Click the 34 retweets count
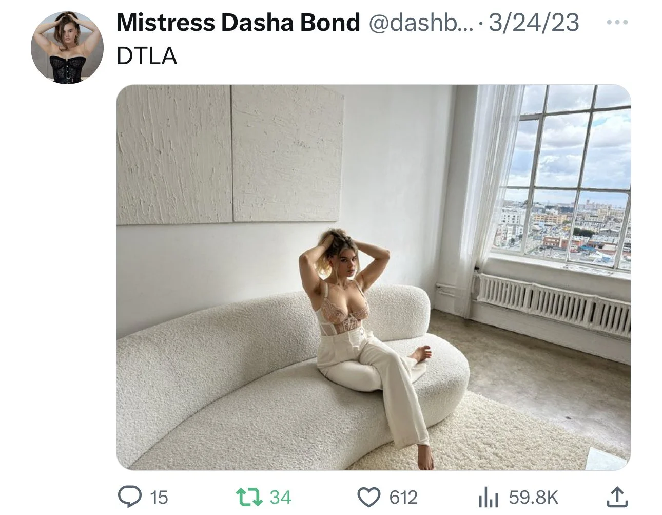Image resolution: width=662 pixels, height=515 pixels. click(280, 497)
